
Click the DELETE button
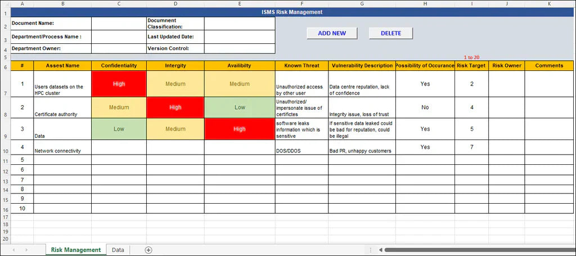point(391,33)
